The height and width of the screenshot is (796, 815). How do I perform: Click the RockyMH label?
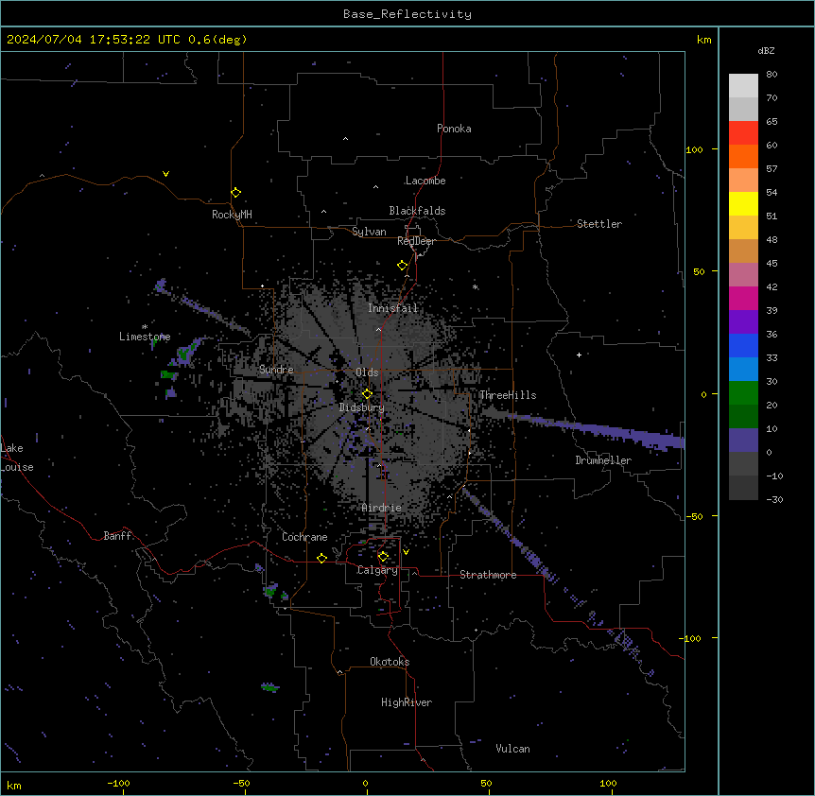232,215
